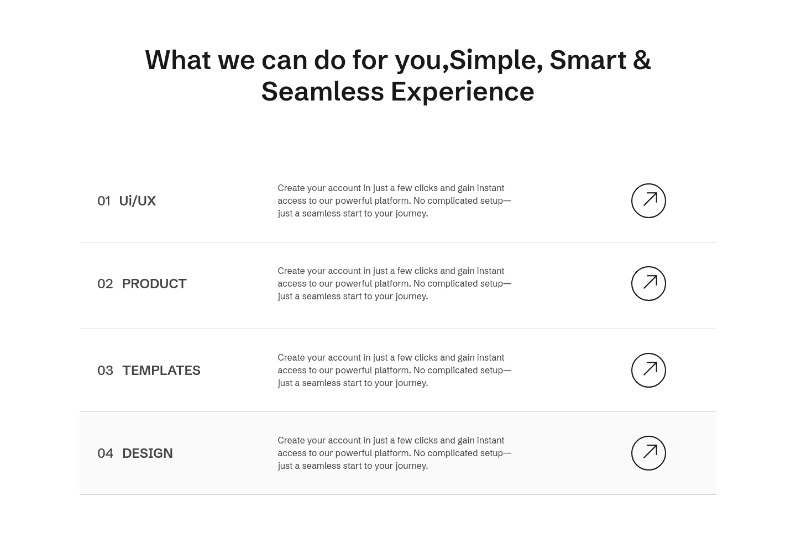Click the DESIGN service title
796x539 pixels.
pyautogui.click(x=148, y=453)
